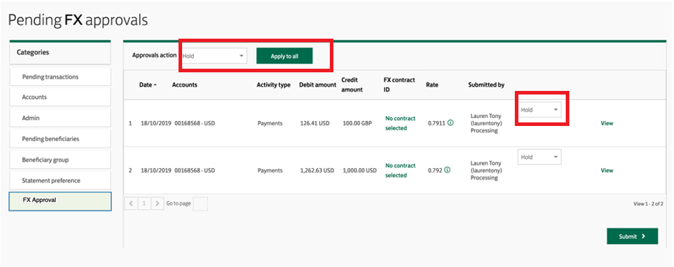Click No contract selected in row 2

(400, 170)
